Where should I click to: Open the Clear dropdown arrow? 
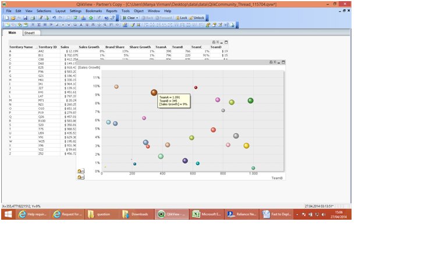coord(137,17)
